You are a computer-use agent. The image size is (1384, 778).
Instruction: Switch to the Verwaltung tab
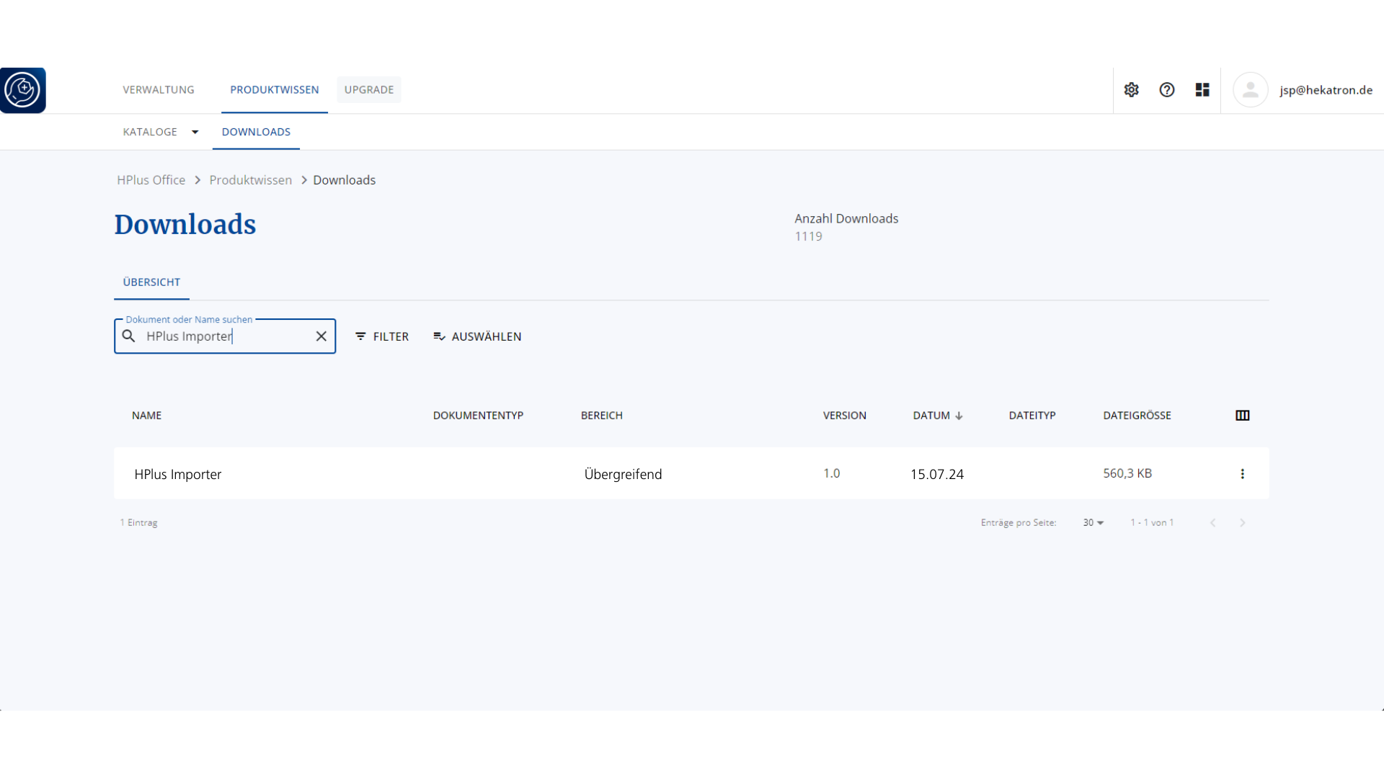click(159, 90)
